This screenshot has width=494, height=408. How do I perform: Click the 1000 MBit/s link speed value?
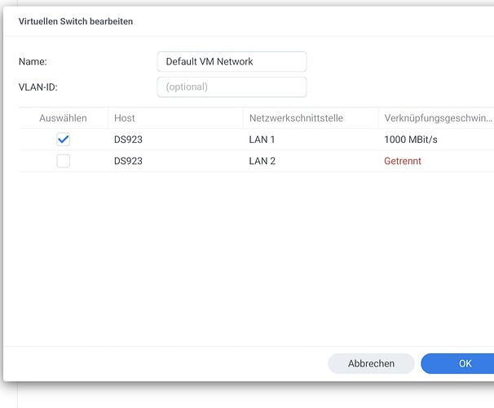point(411,140)
